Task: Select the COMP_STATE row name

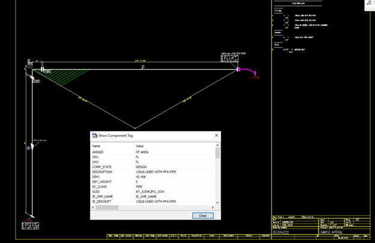Action: (102, 167)
